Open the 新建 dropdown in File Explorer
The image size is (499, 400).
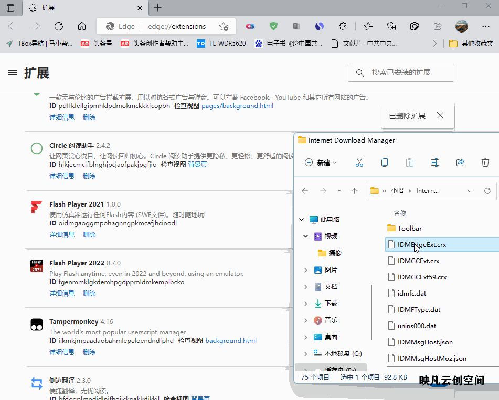321,163
